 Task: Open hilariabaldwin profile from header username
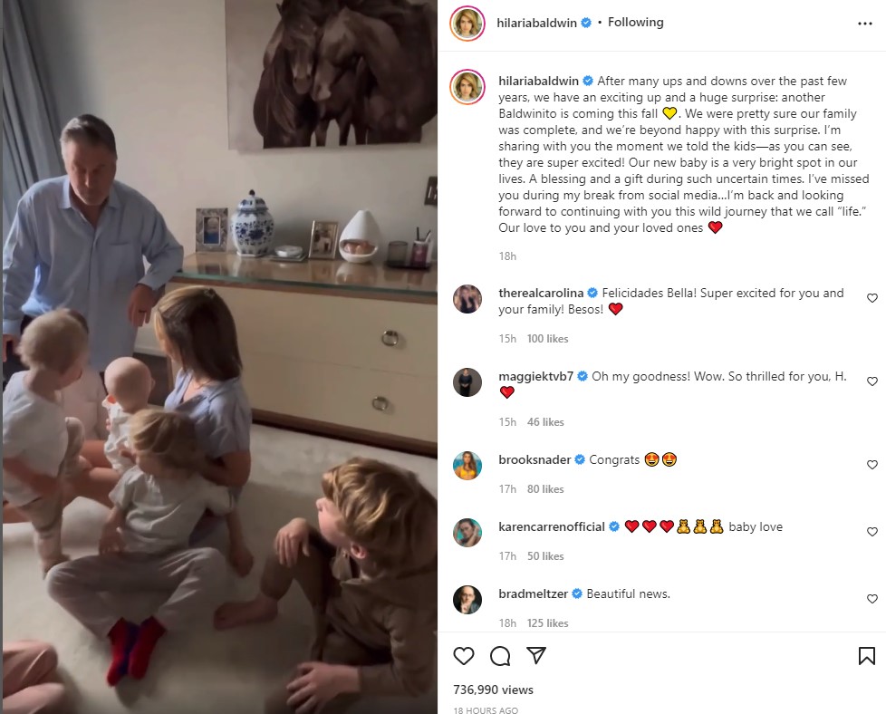[536, 23]
